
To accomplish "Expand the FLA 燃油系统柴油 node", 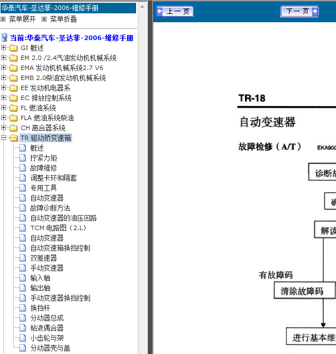I will point(3,117).
